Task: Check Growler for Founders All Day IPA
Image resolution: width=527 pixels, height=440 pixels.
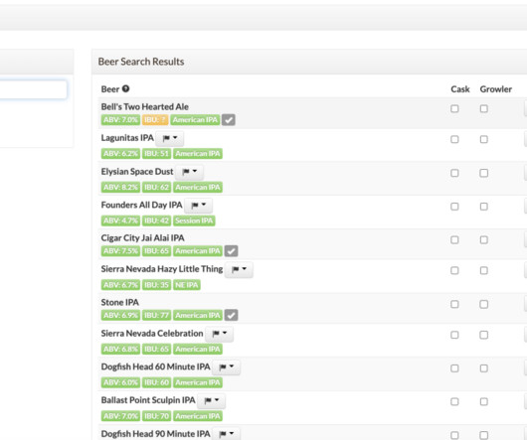Action: (484, 207)
